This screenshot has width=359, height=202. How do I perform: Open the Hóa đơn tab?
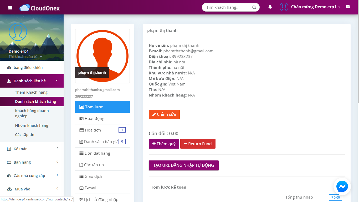point(102,130)
